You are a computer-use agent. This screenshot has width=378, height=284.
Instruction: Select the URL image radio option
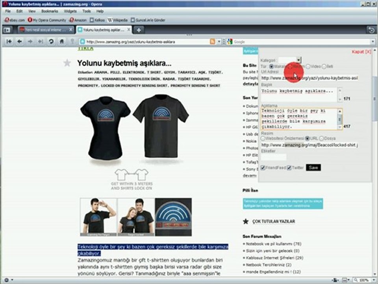click(307, 138)
